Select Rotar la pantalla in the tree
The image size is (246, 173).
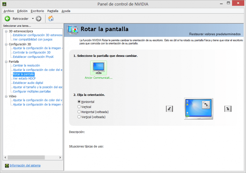point(23,74)
